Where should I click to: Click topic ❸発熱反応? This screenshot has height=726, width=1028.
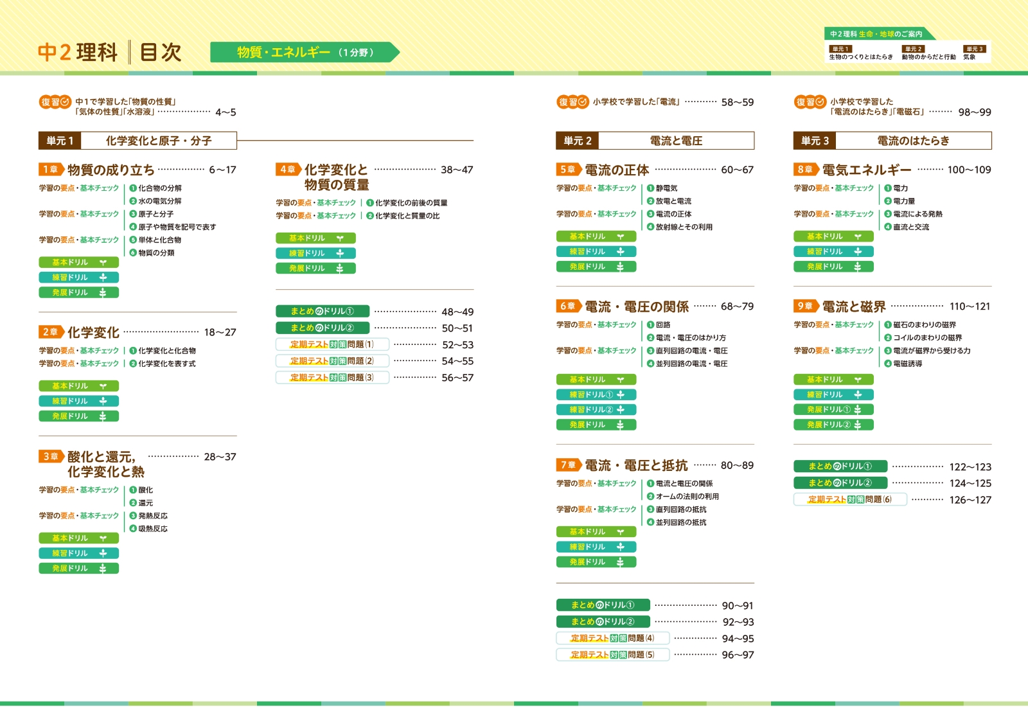pyautogui.click(x=148, y=516)
